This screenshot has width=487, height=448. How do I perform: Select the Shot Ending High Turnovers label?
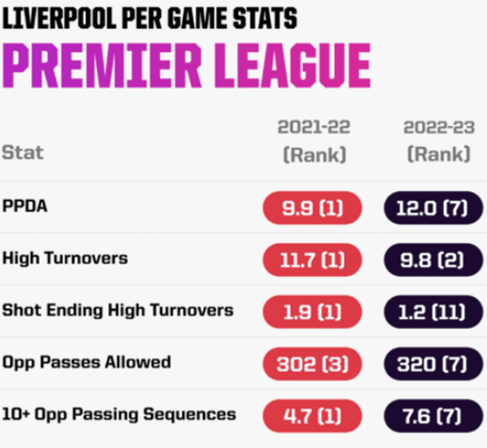pos(118,310)
